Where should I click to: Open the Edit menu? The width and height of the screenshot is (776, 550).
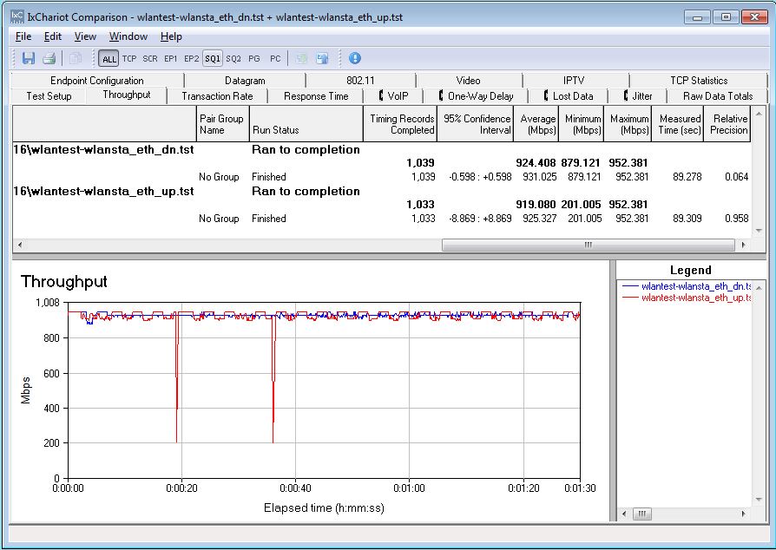52,36
